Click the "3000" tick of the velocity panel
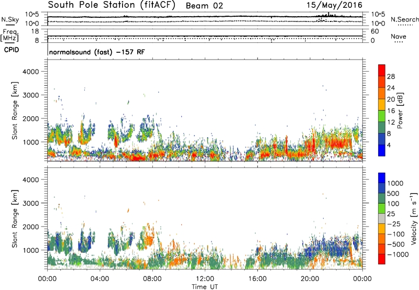 point(31,203)
